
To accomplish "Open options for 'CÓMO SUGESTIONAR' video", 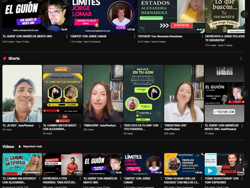I will (242, 179).
